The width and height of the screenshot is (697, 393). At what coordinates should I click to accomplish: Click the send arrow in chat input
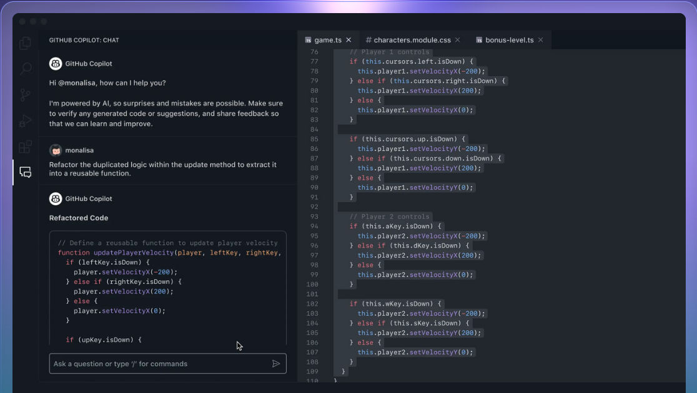pyautogui.click(x=276, y=364)
